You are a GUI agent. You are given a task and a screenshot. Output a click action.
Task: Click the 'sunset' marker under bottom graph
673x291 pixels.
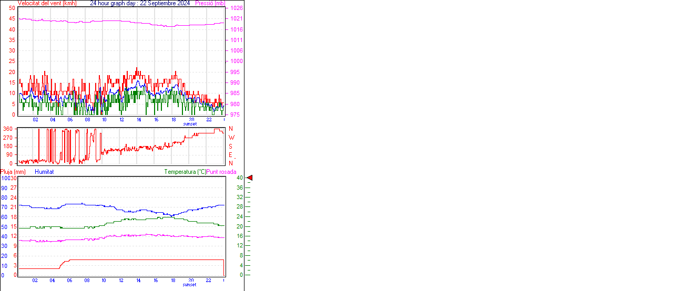(x=190, y=285)
